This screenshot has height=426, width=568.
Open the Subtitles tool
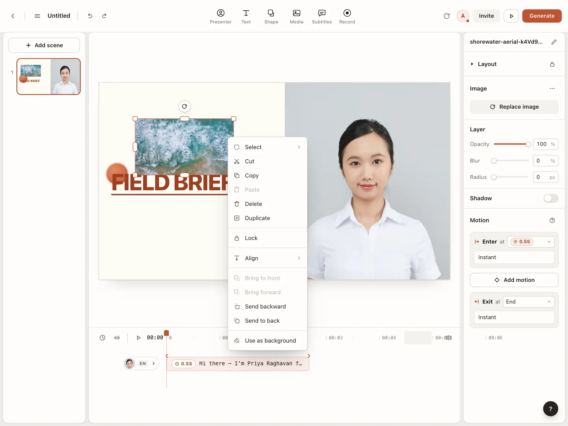322,16
